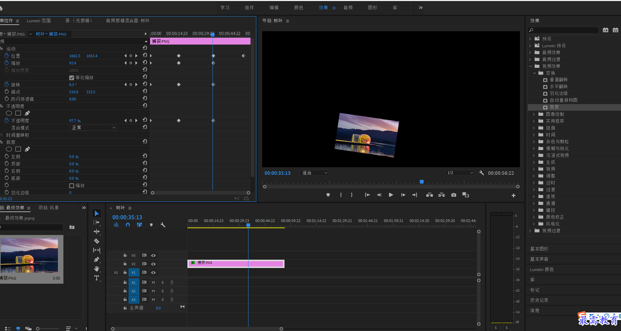The height and width of the screenshot is (331, 621).
Task: Toggle Rotation animation stopwatch
Action: 7,84
